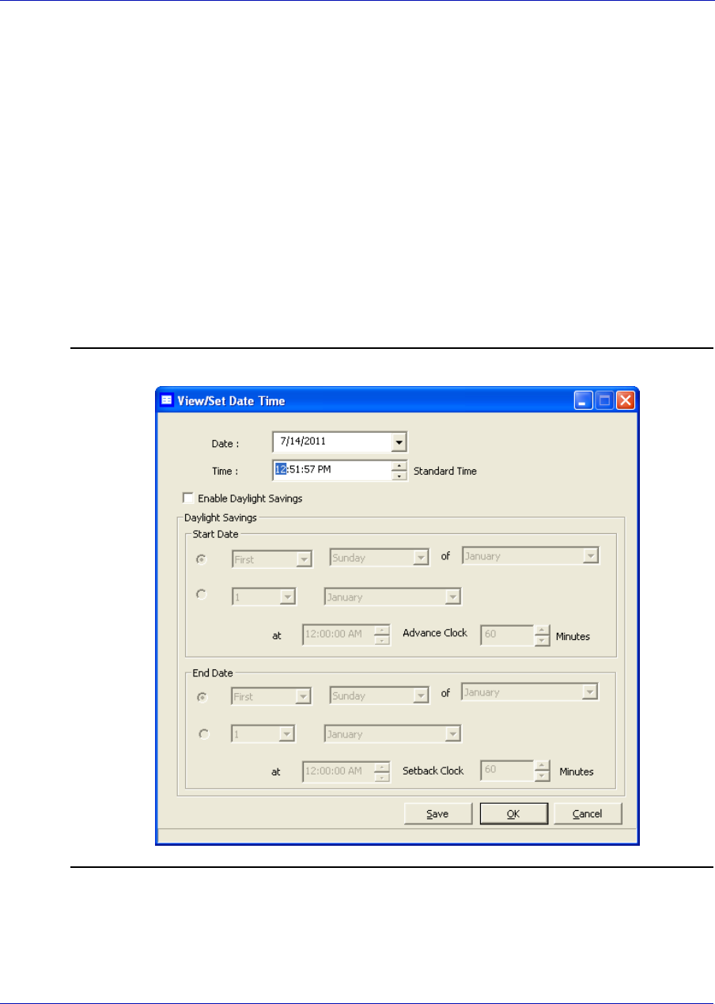Click the View/Set Date Time window icon

click(166, 400)
